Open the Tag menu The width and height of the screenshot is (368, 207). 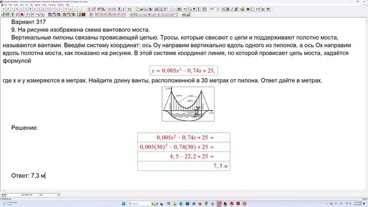(x=31, y=5)
